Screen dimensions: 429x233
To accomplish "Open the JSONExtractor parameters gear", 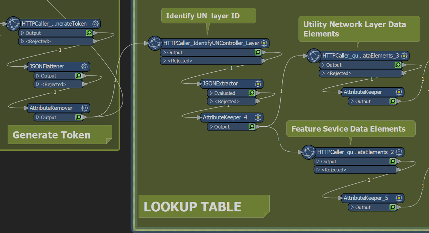I will [257, 84].
